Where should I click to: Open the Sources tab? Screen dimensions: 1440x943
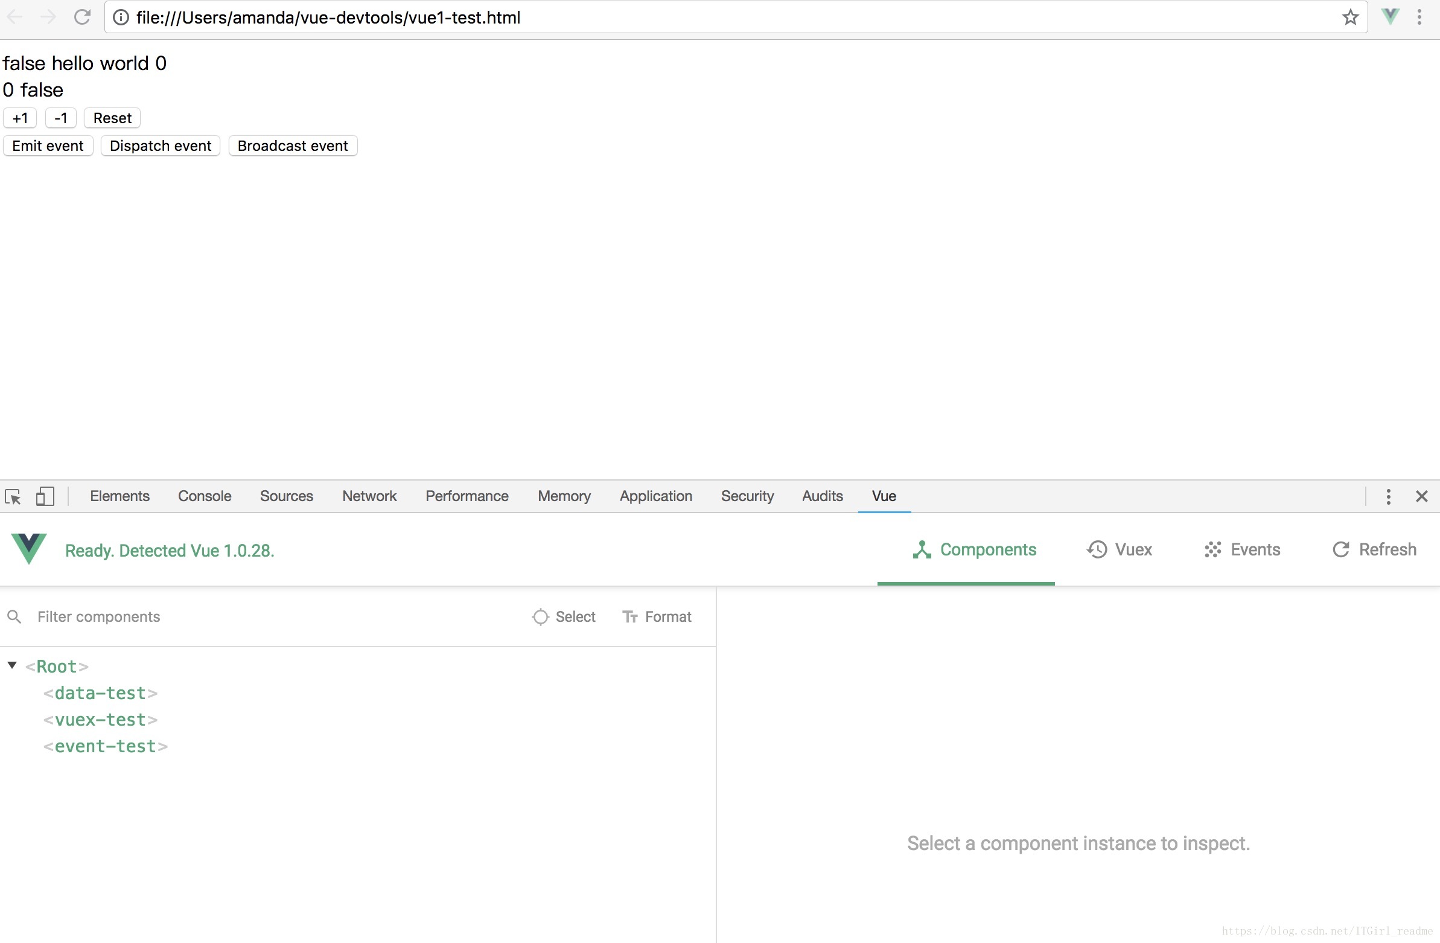click(286, 496)
